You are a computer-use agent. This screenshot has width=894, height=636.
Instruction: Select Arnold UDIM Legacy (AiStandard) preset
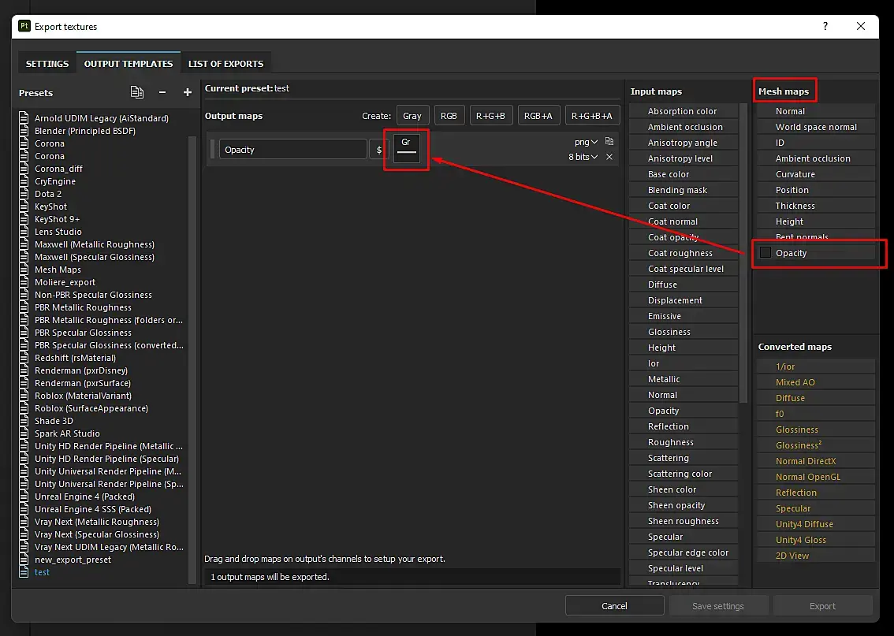pos(102,118)
